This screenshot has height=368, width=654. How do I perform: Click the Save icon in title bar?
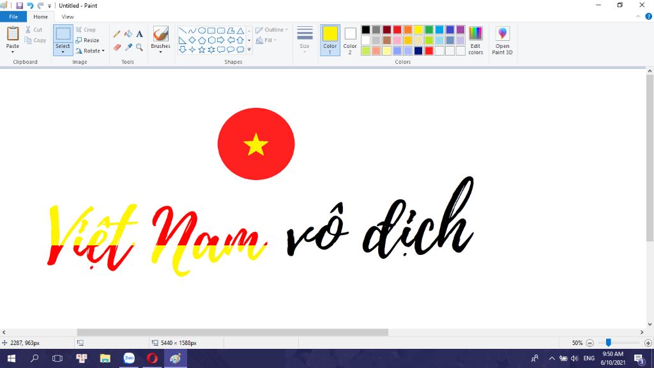pos(20,5)
